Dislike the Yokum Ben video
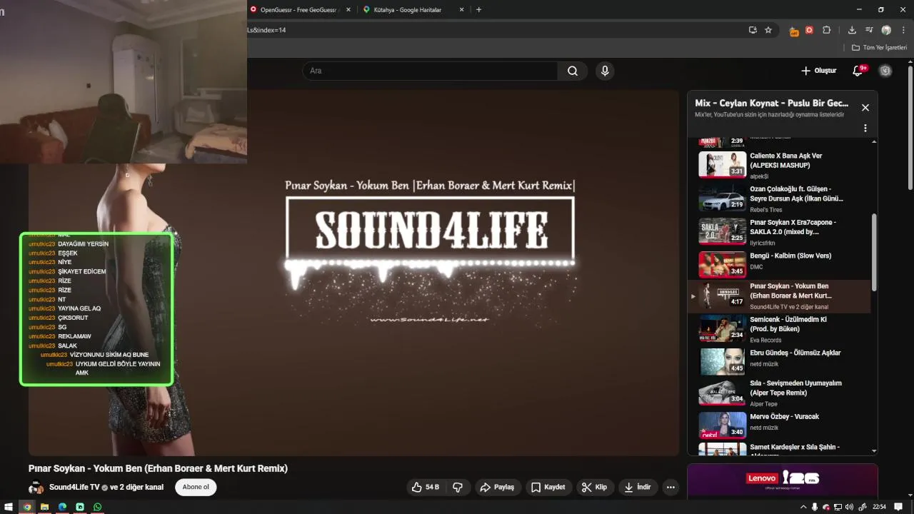This screenshot has width=914, height=514. (458, 487)
